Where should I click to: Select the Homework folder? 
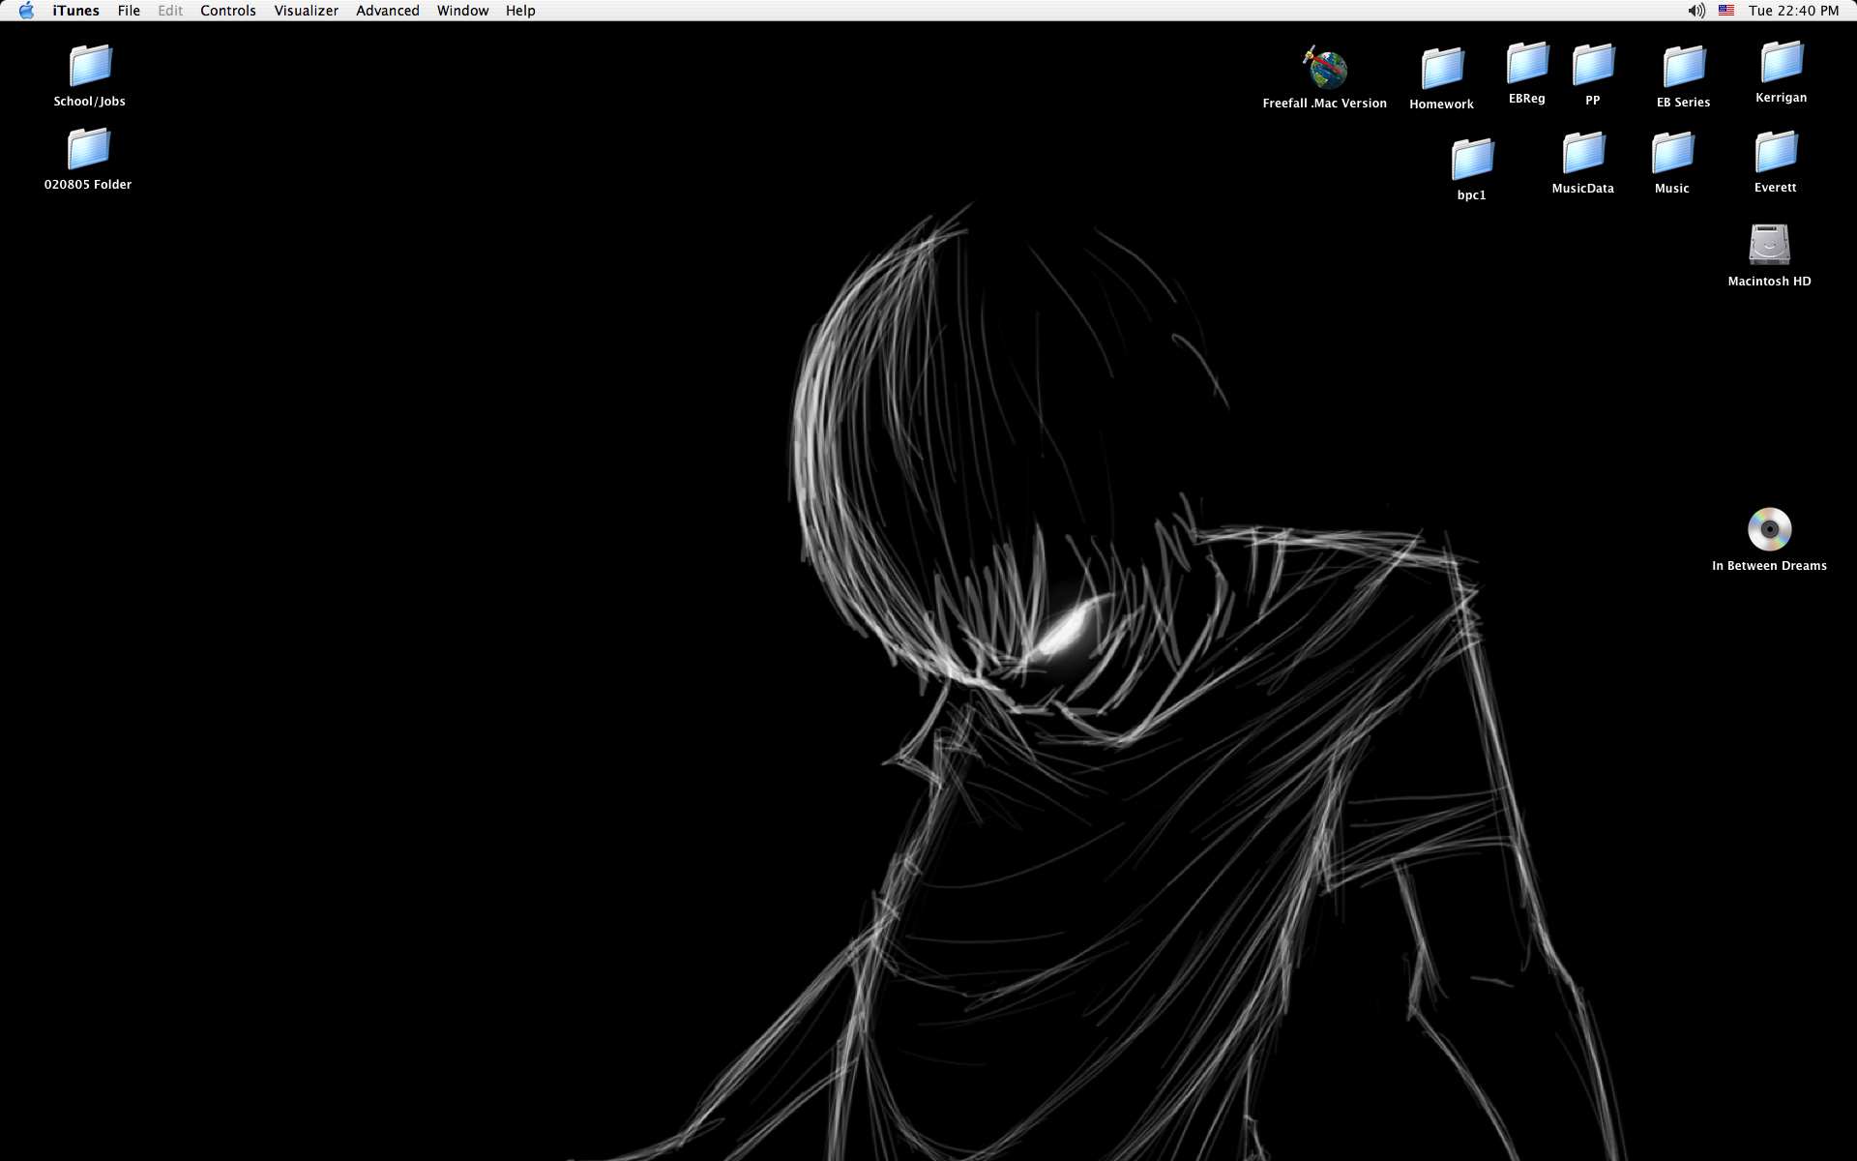(x=1442, y=69)
